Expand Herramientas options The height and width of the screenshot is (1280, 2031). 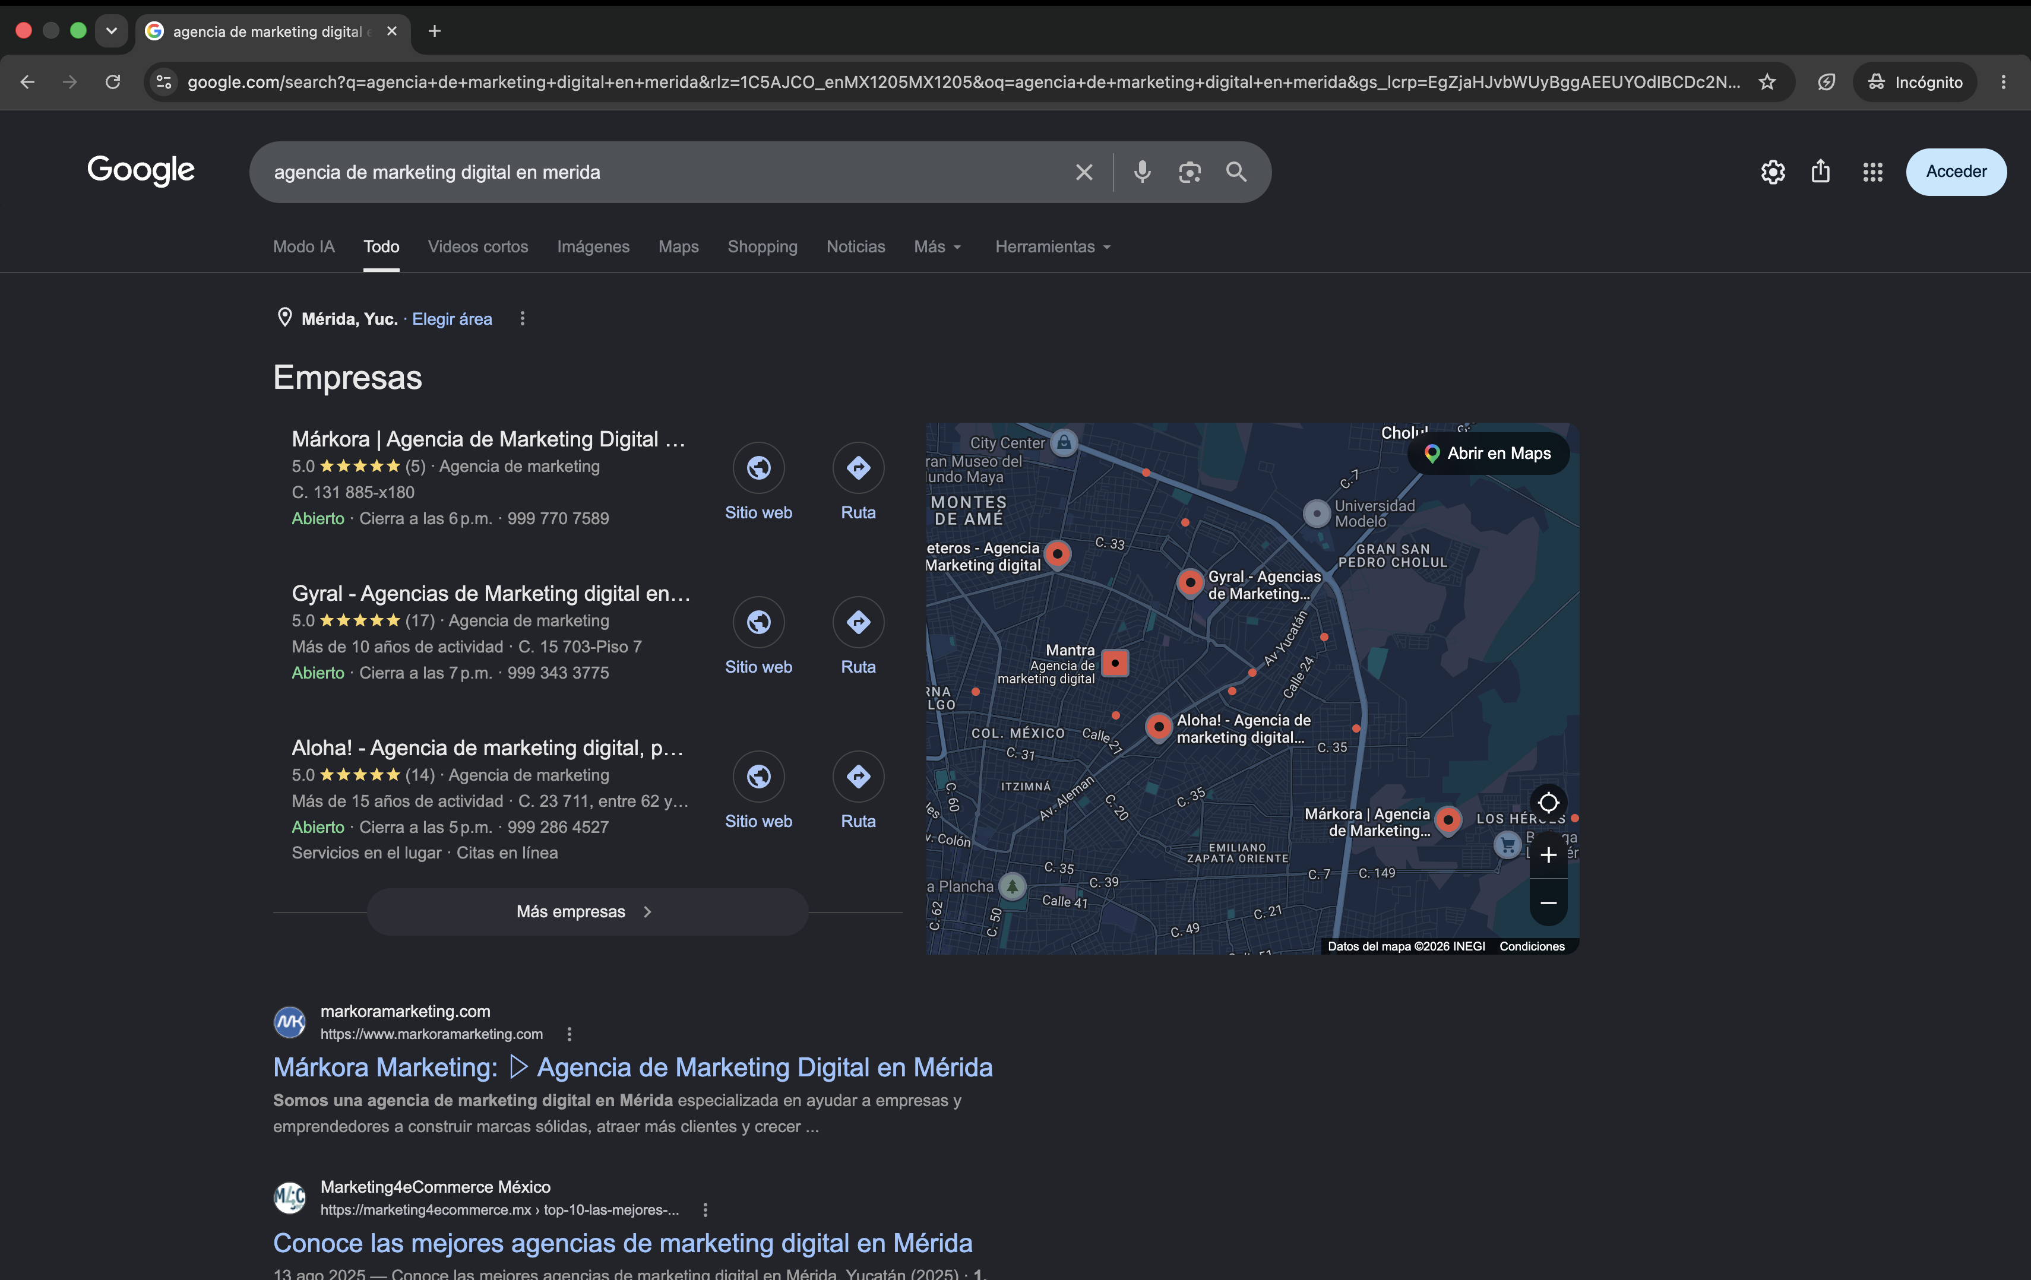tap(1052, 247)
